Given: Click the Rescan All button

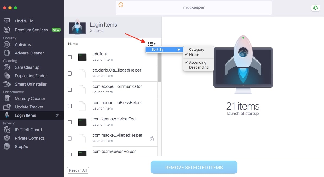Looking at the screenshot, I should tap(78, 170).
